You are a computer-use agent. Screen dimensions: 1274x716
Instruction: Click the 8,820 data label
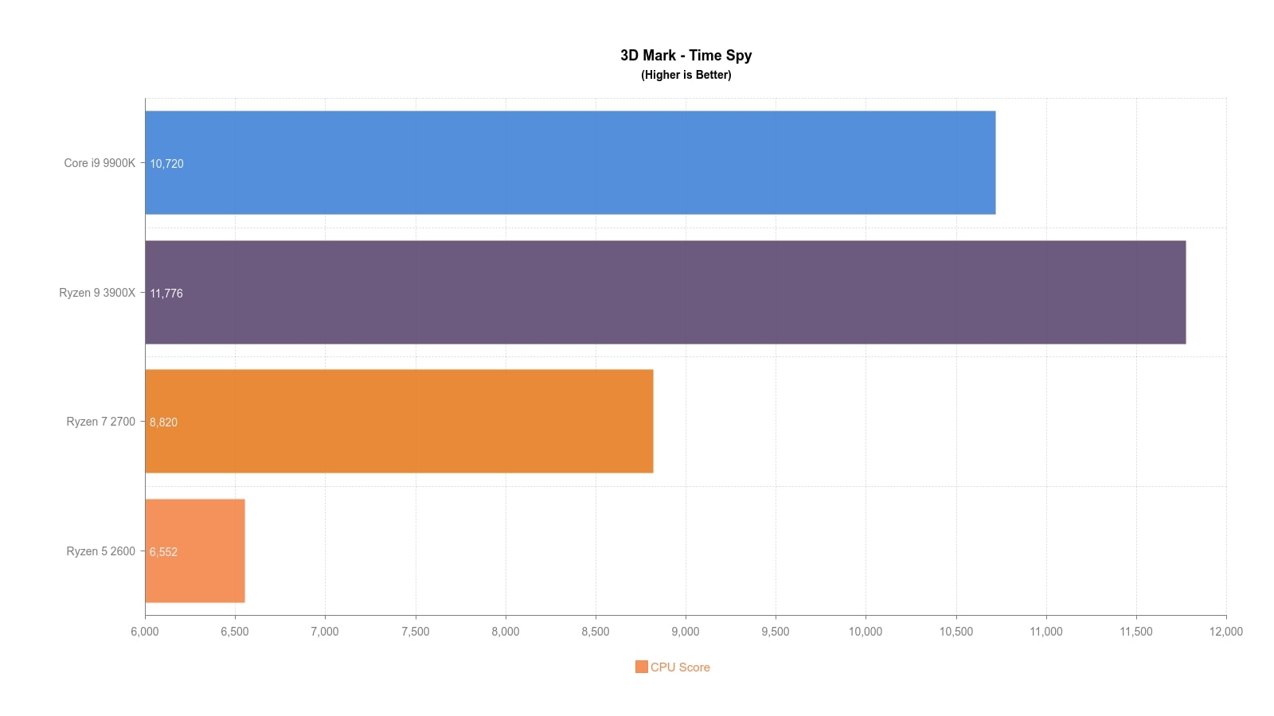(x=163, y=422)
